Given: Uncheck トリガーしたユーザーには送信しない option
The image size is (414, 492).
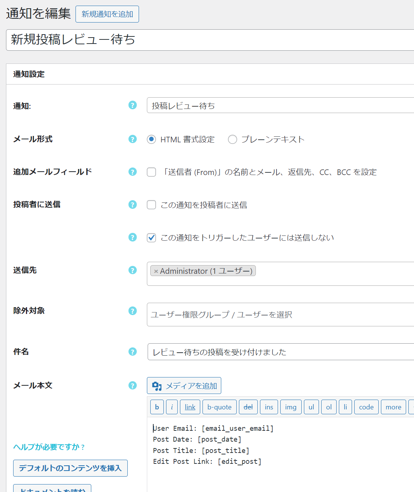Looking at the screenshot, I should 151,238.
